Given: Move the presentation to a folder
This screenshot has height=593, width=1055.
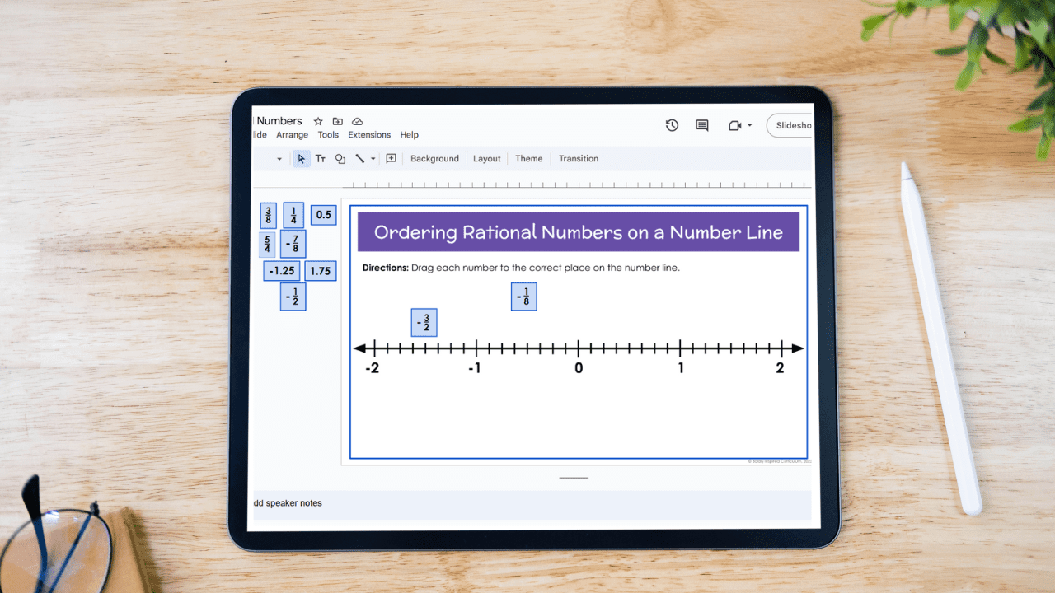Looking at the screenshot, I should [x=337, y=121].
